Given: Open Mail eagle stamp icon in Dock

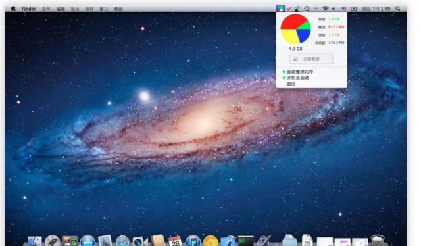Looking at the screenshot, I should coord(105,241).
